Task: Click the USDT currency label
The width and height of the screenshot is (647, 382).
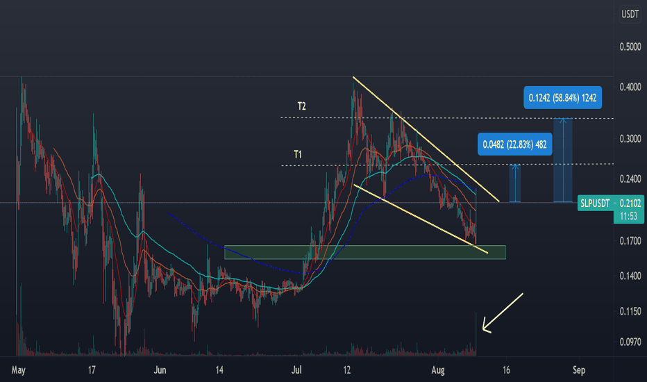Action: pyautogui.click(x=630, y=15)
